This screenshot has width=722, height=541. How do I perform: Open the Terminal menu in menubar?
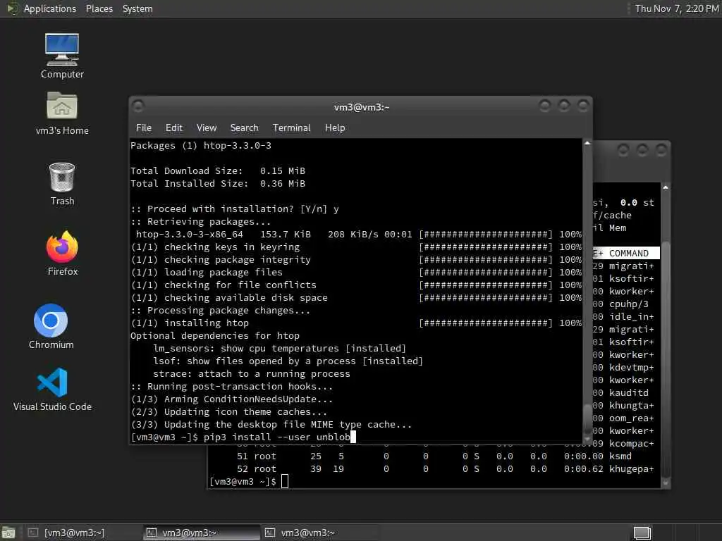(291, 128)
